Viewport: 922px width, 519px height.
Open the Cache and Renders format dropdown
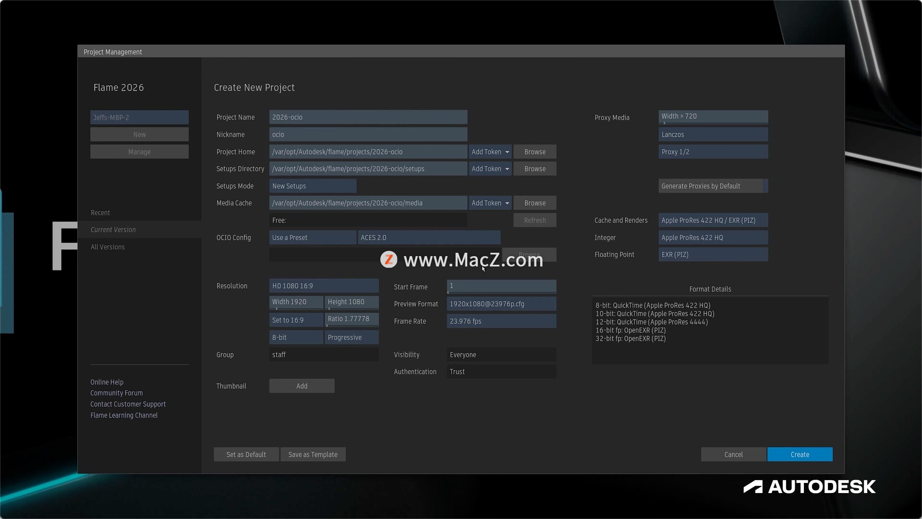tap(713, 220)
